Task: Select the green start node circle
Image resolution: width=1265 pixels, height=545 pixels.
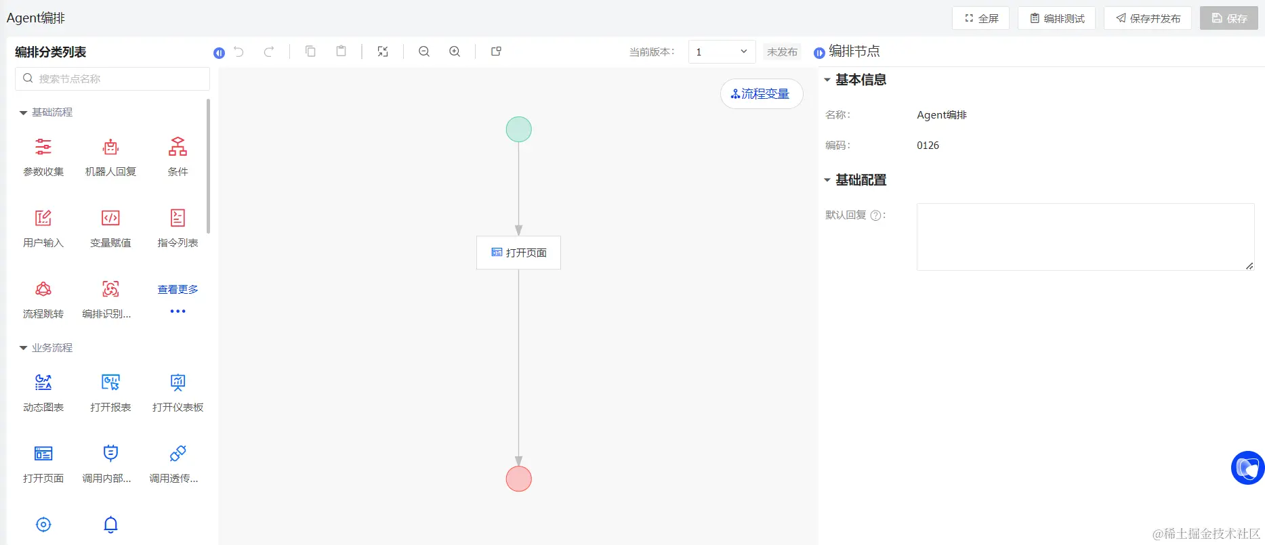Action: tap(519, 129)
